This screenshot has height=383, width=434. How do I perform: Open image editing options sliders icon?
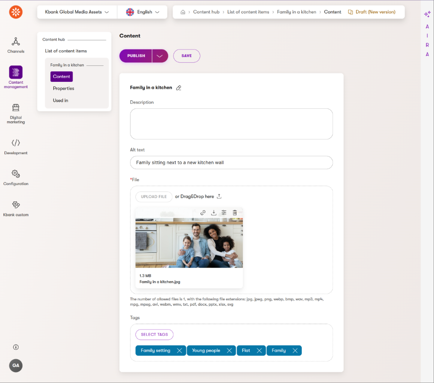(x=224, y=212)
